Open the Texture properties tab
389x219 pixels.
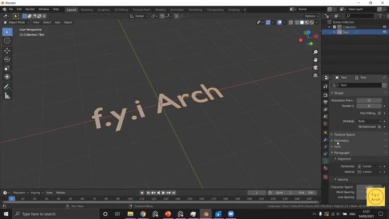tap(326, 177)
